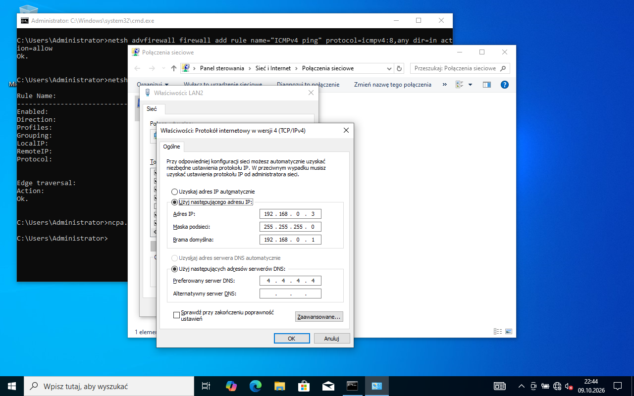634x396 pixels.
Task: Close the TCP/IPv4 properties dialog
Action: pos(346,131)
